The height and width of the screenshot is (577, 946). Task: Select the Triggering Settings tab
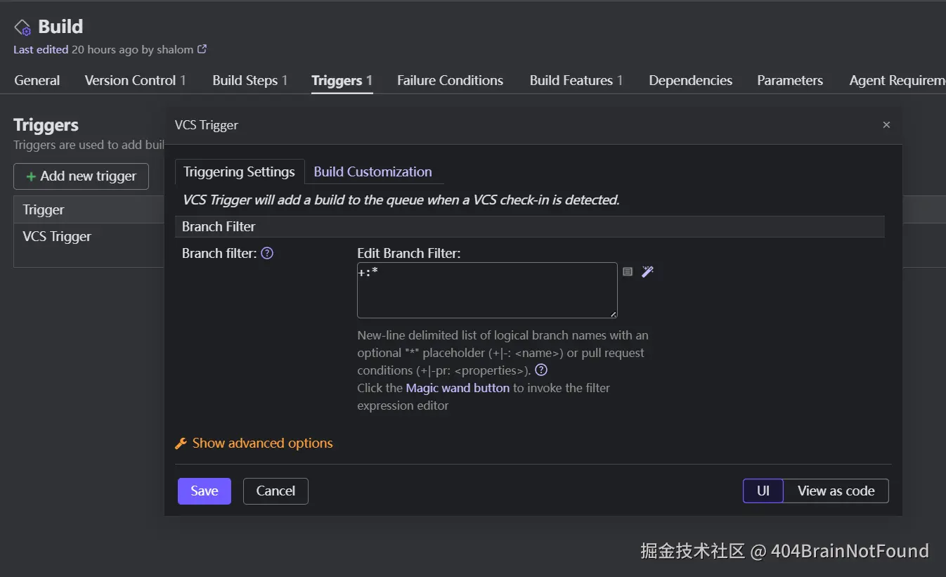tap(239, 172)
